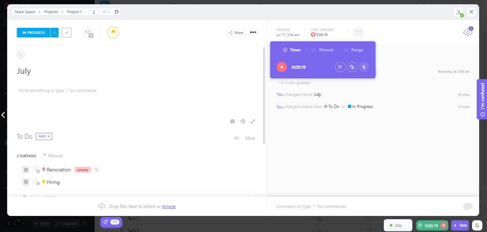The width and height of the screenshot is (487, 232).
Task: Stop the running timer
Action: [x=281, y=67]
